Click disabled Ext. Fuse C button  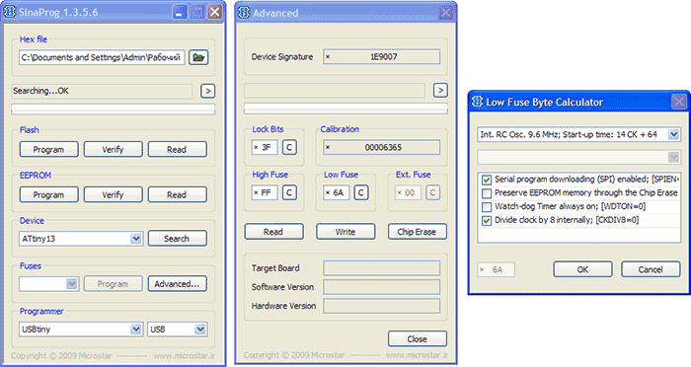[432, 192]
